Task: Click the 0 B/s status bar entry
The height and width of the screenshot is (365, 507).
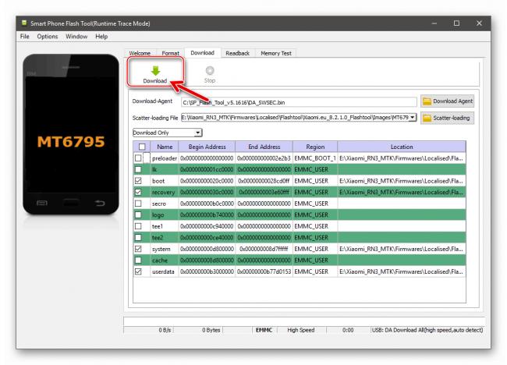Action: pyautogui.click(x=165, y=330)
